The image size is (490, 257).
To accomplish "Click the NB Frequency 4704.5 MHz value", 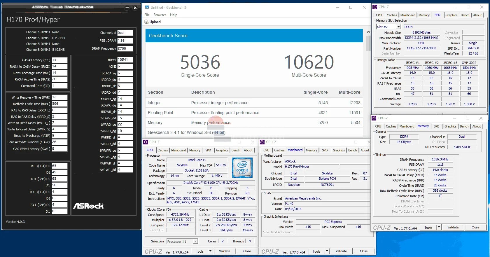I will click(462, 147).
